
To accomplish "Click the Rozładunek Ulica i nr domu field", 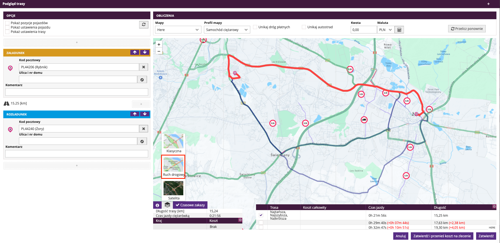I will (x=78, y=141).
